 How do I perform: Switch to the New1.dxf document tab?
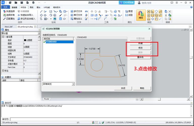(x=9, y=27)
